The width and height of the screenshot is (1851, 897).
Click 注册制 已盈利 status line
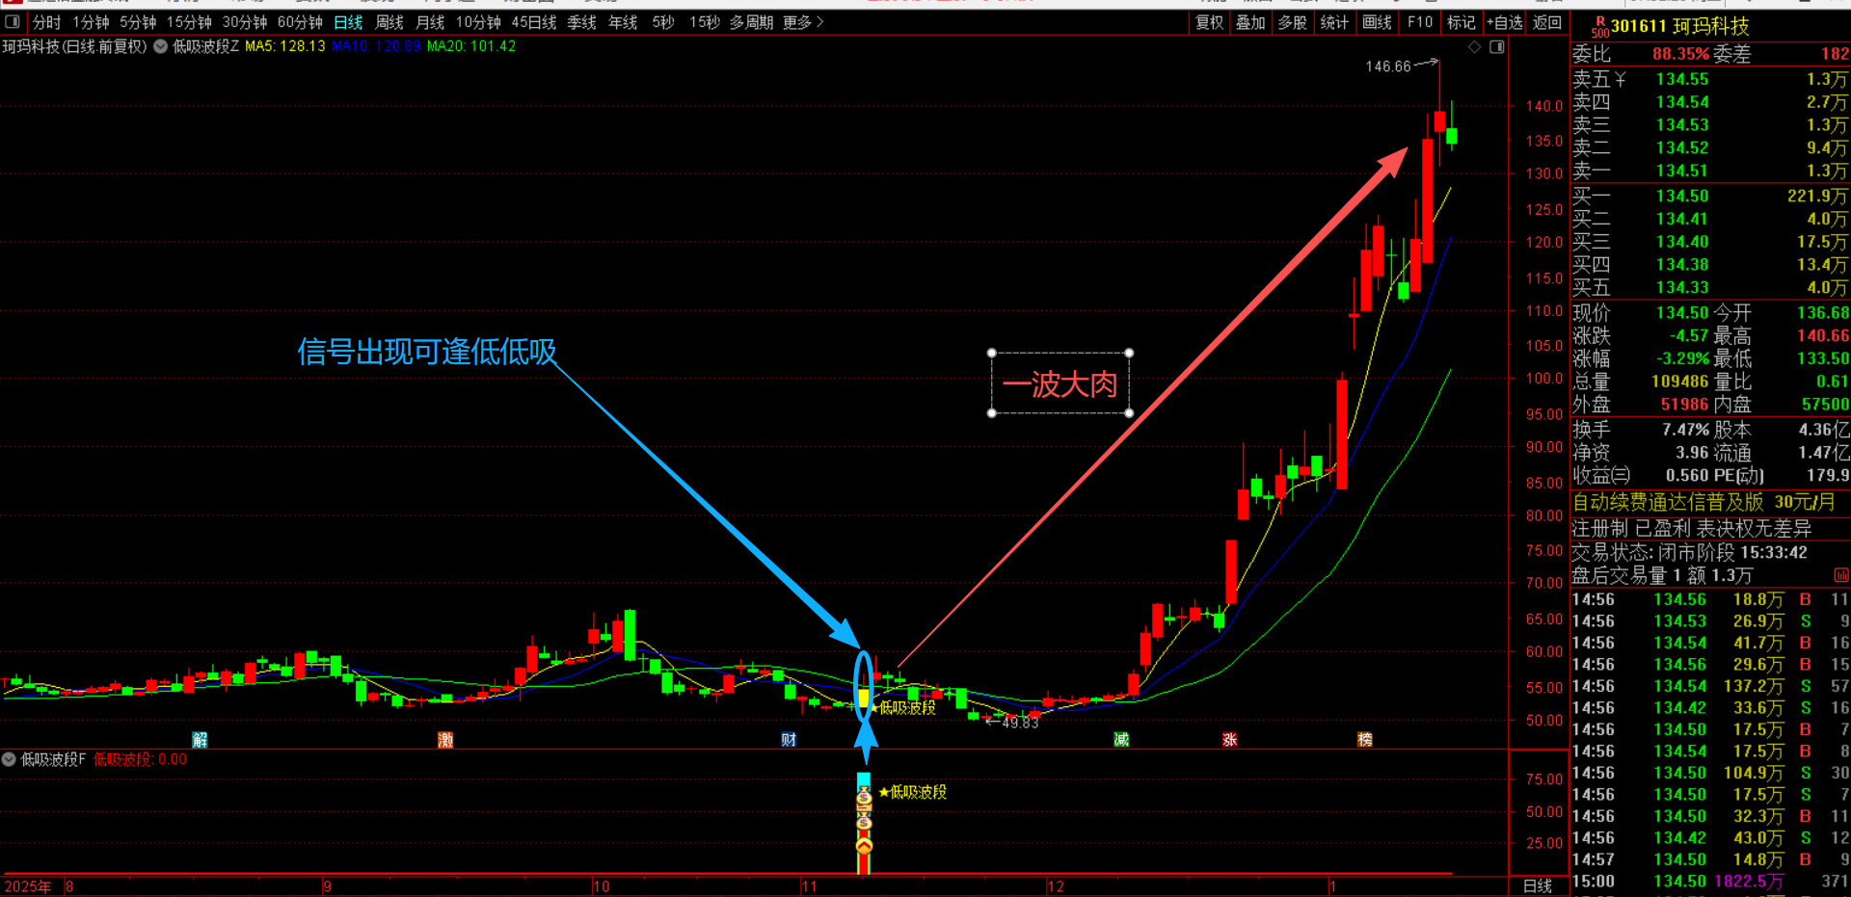pos(1692,528)
